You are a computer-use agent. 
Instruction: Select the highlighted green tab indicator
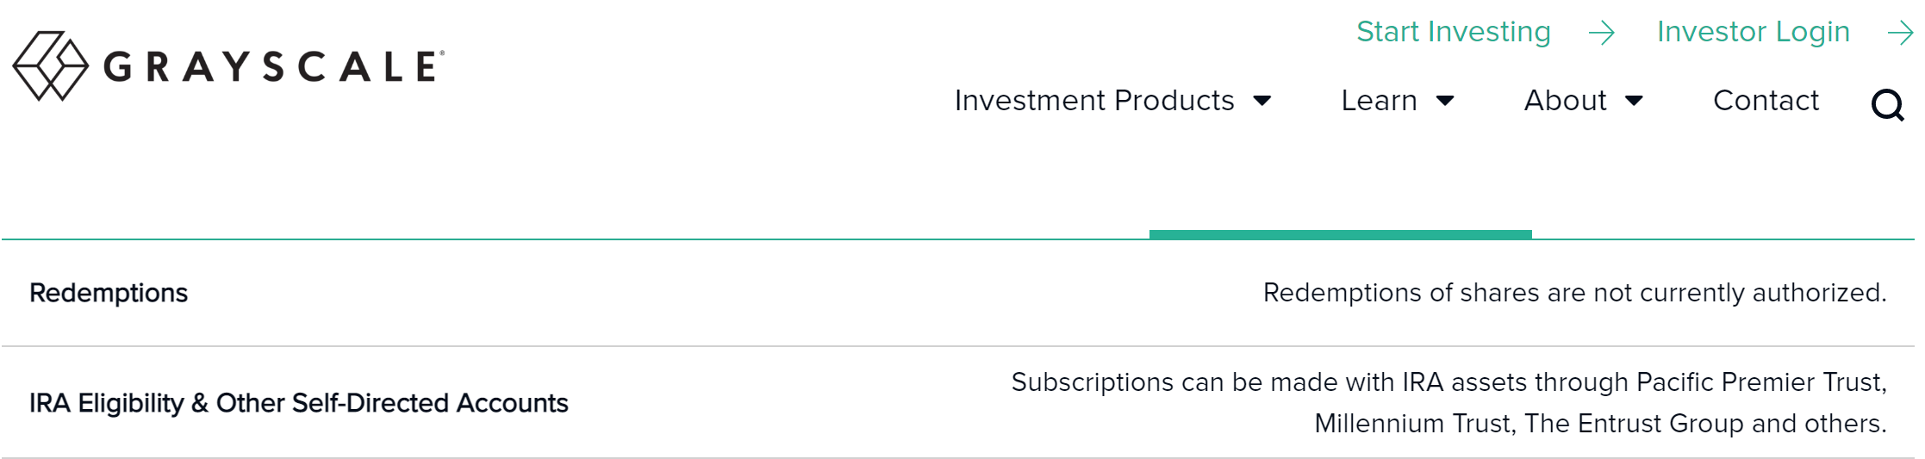(x=1340, y=234)
